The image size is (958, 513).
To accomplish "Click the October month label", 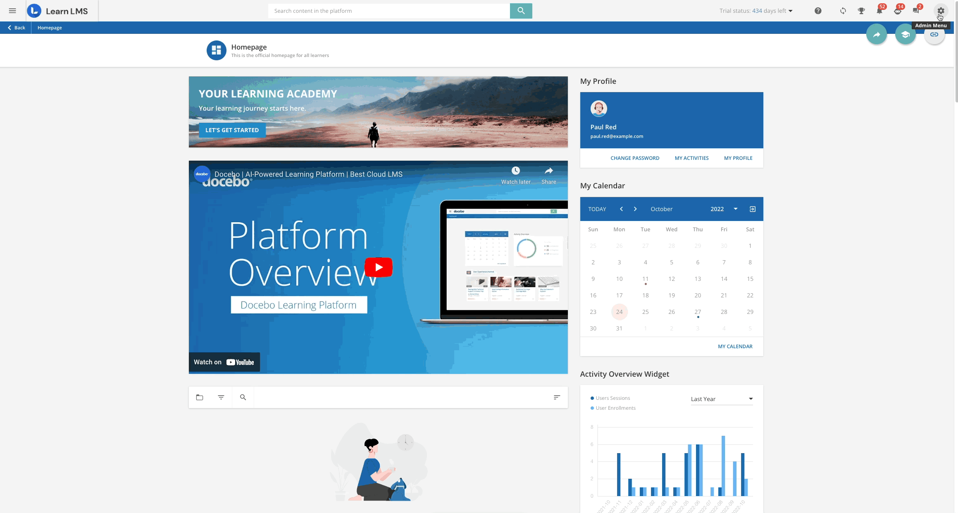I will (x=661, y=209).
